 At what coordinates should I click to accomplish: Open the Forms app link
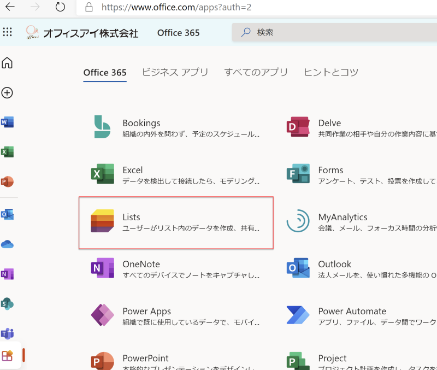coord(330,170)
